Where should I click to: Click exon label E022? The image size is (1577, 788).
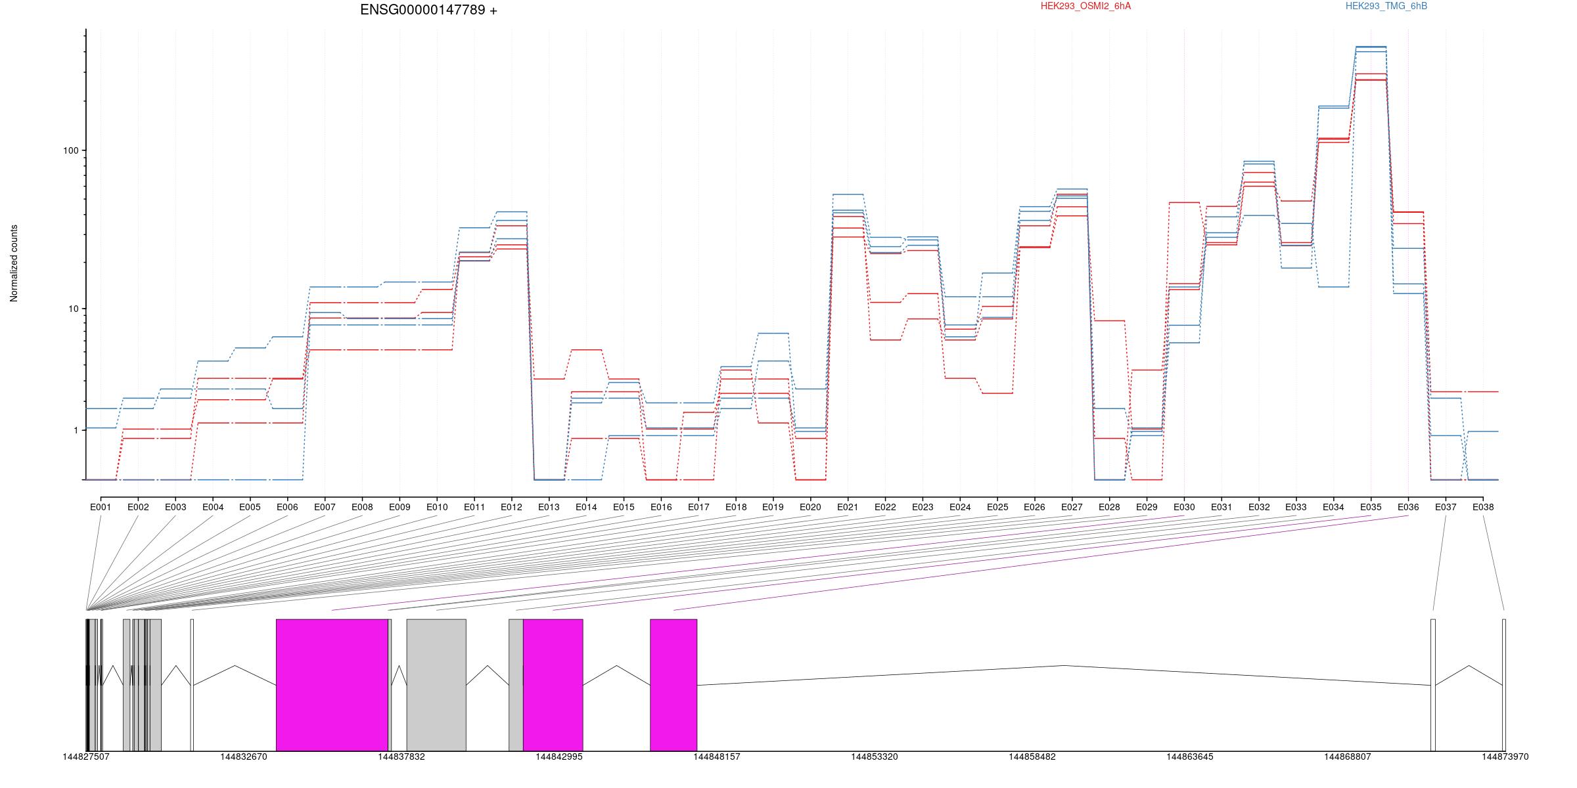pos(885,507)
